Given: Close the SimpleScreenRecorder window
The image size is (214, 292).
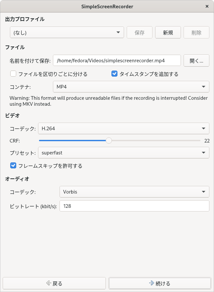Looking at the screenshot, I should coord(207,6).
